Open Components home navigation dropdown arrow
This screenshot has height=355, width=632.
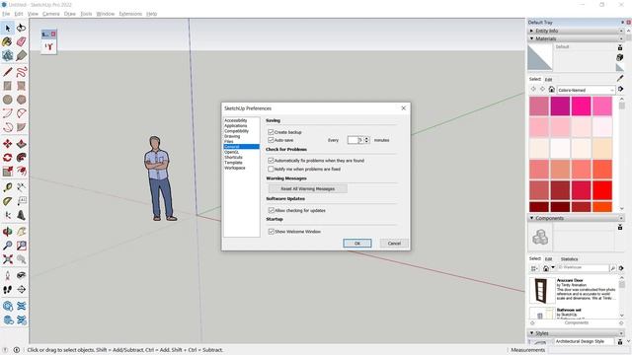tap(553, 267)
